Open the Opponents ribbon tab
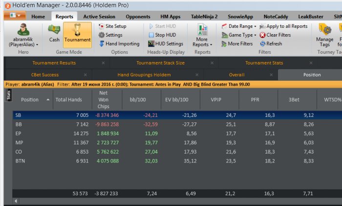 (x=138, y=17)
